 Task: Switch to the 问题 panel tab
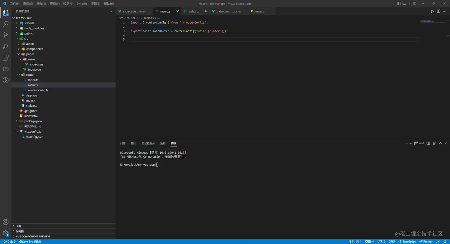click(123, 143)
